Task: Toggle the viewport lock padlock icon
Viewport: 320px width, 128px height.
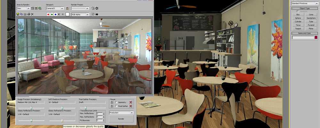Action: pos(67,8)
